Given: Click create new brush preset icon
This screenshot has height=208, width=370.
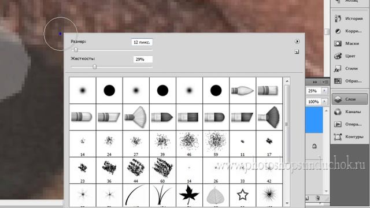Looking at the screenshot, I should click(x=297, y=51).
